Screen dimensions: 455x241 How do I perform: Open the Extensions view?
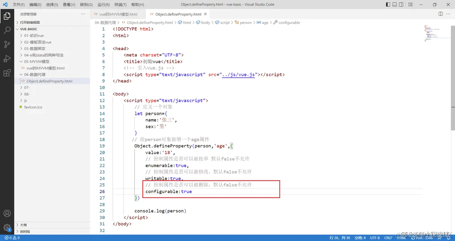coord(7,73)
